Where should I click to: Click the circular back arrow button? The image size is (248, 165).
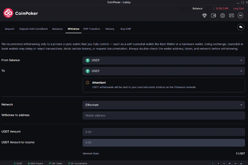241,27
